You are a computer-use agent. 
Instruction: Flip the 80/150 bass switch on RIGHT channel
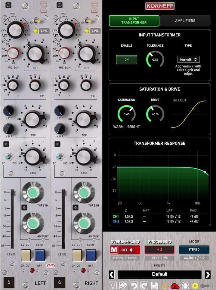[x=60, y=157]
